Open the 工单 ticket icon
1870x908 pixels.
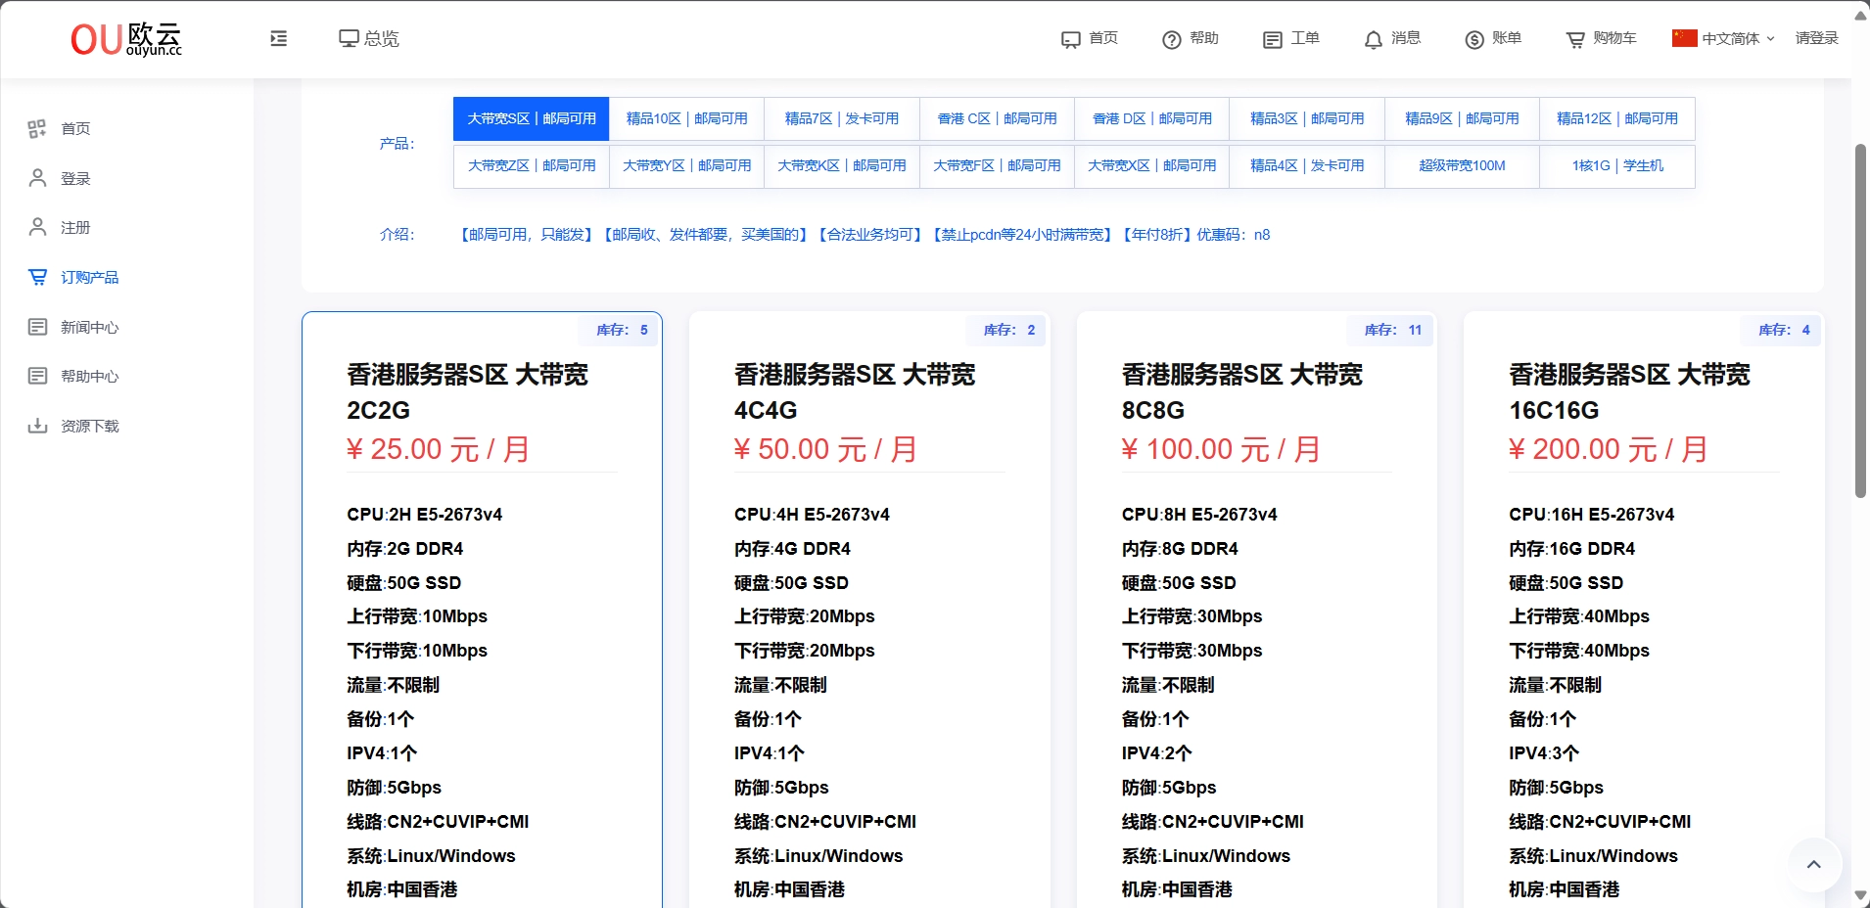click(1273, 40)
